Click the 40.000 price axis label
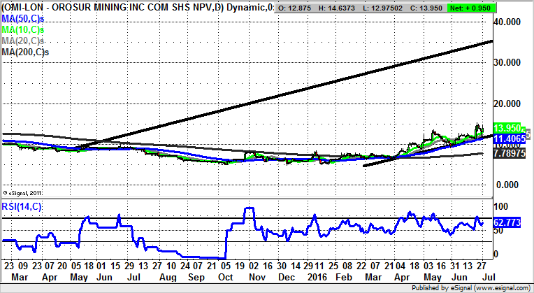Screen dimensions: 534x293 (x=508, y=22)
